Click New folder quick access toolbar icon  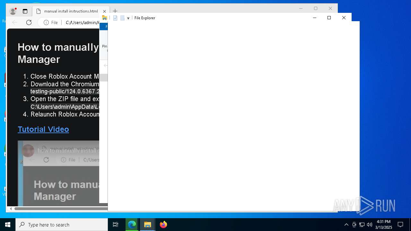[x=122, y=18]
